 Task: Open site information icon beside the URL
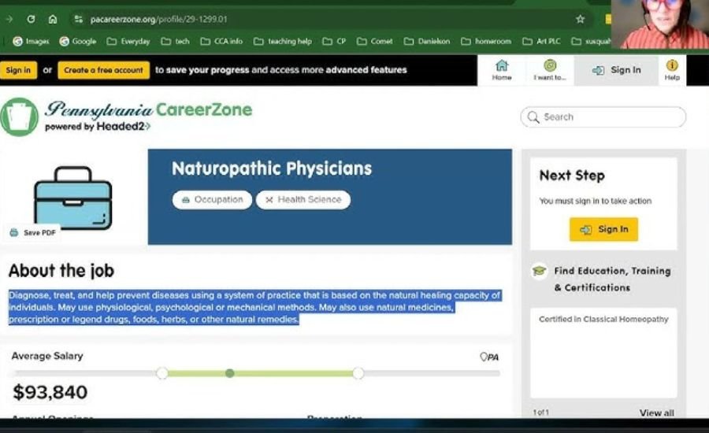(x=79, y=19)
